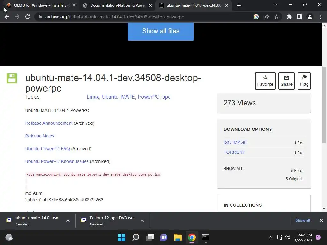This screenshot has width=327, height=245.
Task: Open Command Prompt from taskbar
Action: click(x=206, y=237)
